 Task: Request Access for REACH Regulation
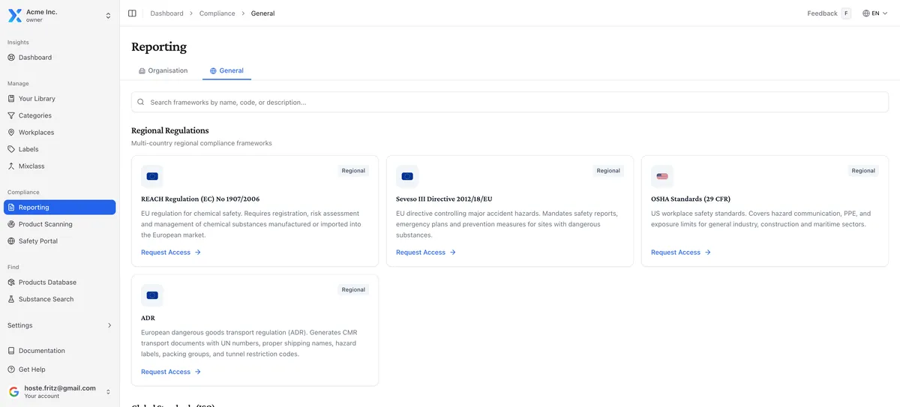[x=171, y=253]
